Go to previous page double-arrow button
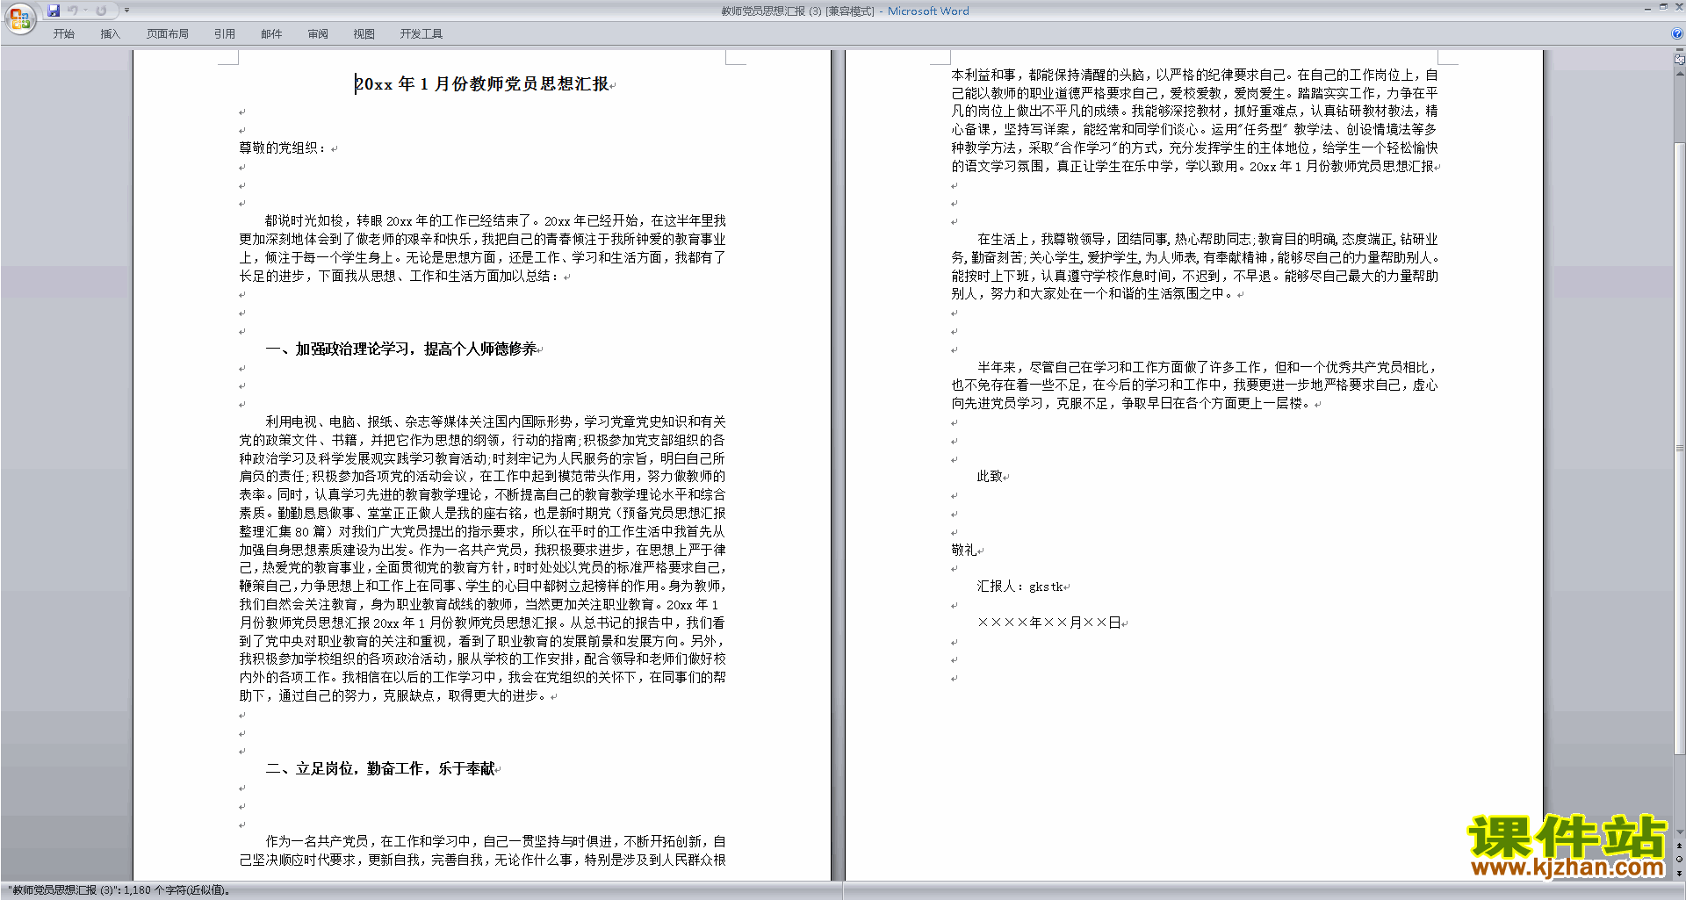1686x900 pixels. (1679, 846)
